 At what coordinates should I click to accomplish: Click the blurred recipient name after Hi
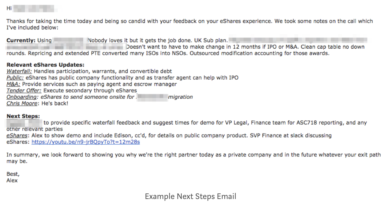(x=35, y=9)
